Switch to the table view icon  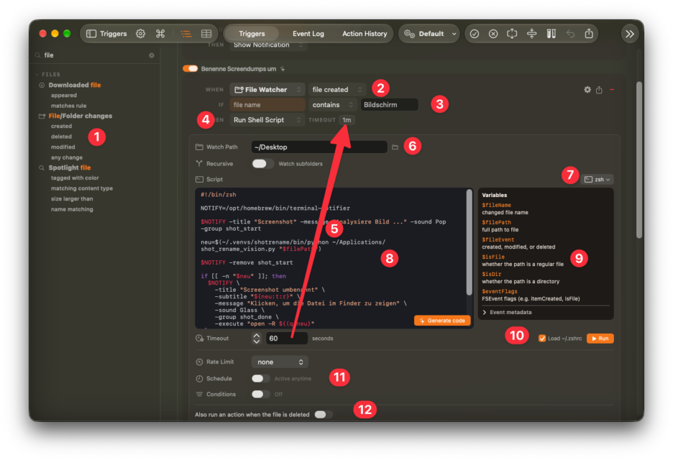(206, 34)
